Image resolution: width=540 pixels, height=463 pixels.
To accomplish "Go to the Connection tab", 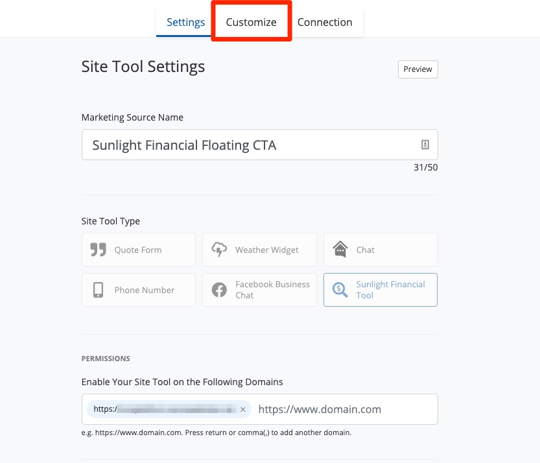I will click(325, 22).
